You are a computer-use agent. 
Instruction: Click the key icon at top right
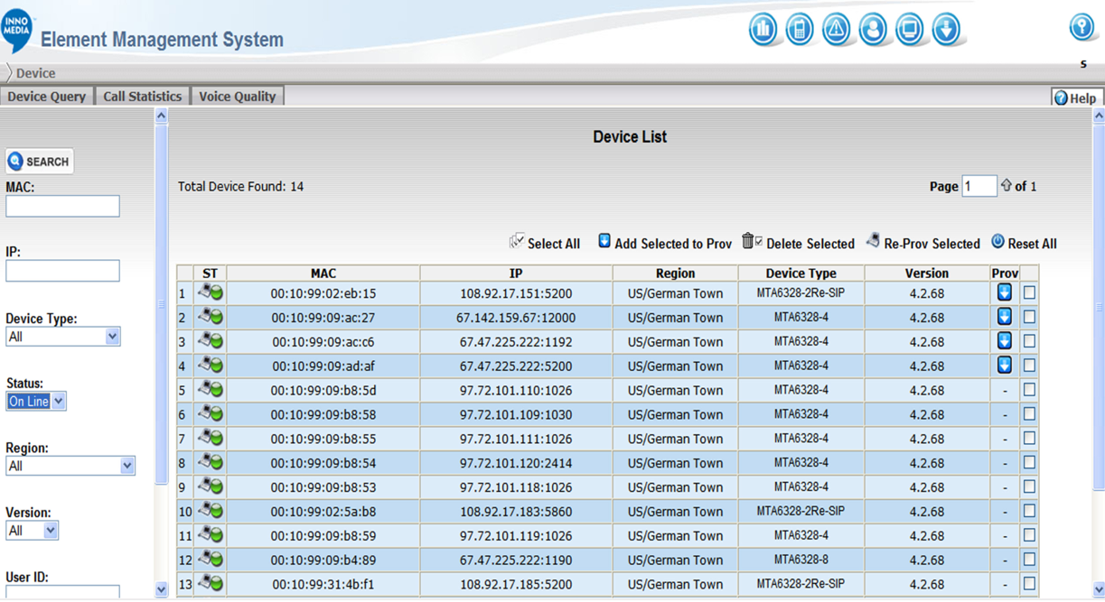1082,27
